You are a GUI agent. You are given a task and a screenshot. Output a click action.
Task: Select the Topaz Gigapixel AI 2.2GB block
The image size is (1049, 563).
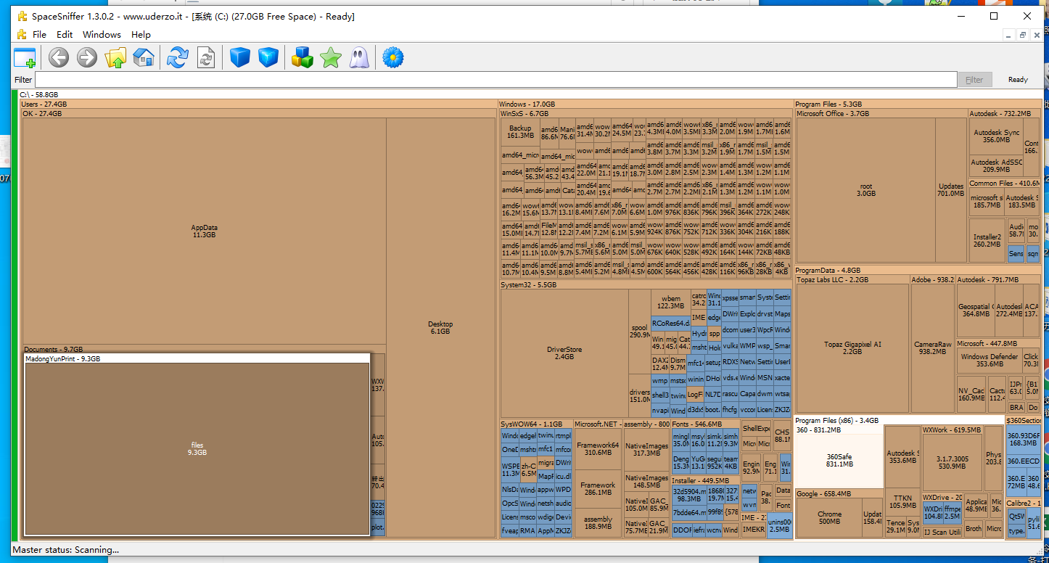(x=852, y=348)
